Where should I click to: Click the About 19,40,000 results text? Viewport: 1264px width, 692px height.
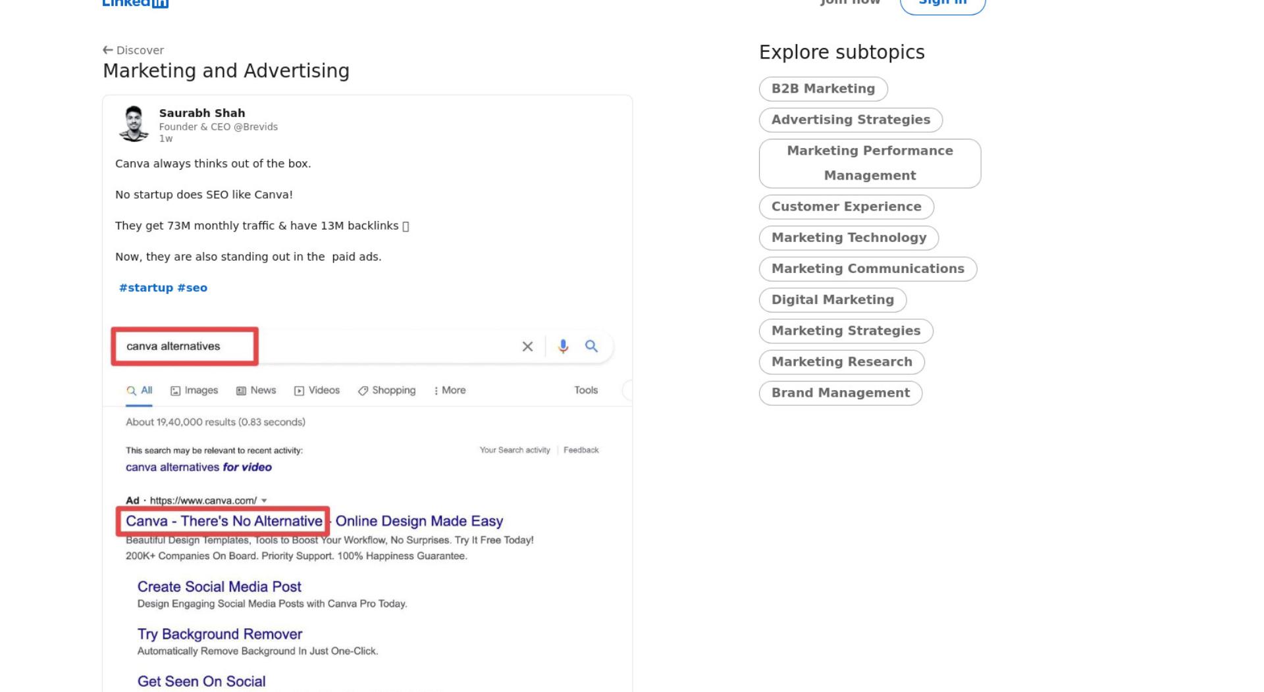pyautogui.click(x=215, y=422)
